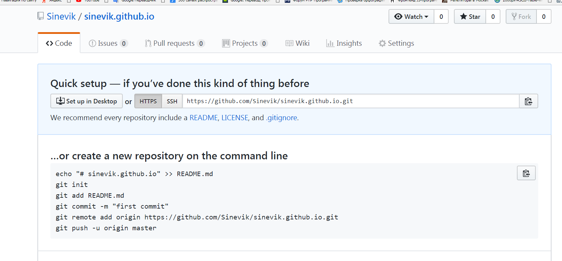Screen dimensions: 562x261
Task: Click the repository book icon beside Sinevik
Action: point(41,16)
